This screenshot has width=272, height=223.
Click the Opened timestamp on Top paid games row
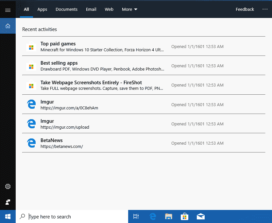pyautogui.click(x=197, y=46)
